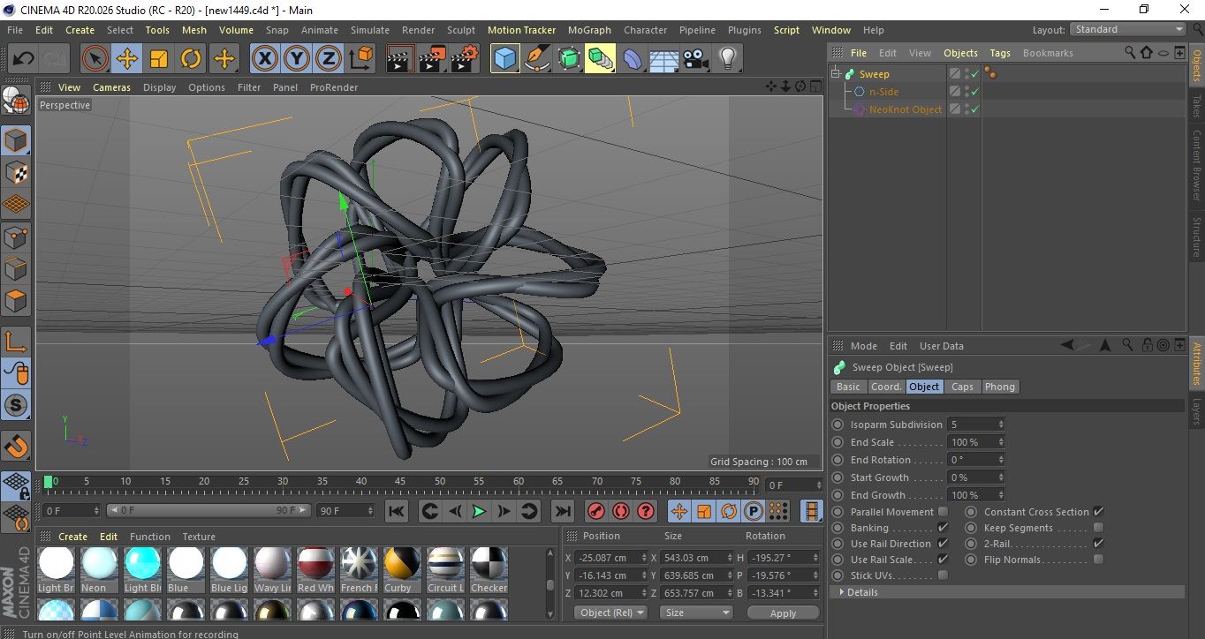Select the Rotate tool icon

pos(191,59)
